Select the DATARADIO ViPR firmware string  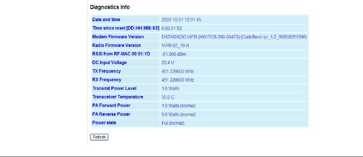(234, 37)
